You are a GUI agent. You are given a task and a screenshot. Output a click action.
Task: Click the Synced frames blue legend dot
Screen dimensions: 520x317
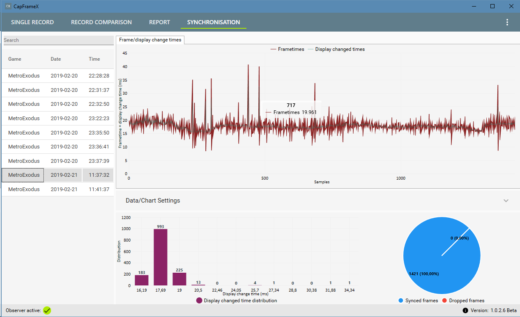401,301
